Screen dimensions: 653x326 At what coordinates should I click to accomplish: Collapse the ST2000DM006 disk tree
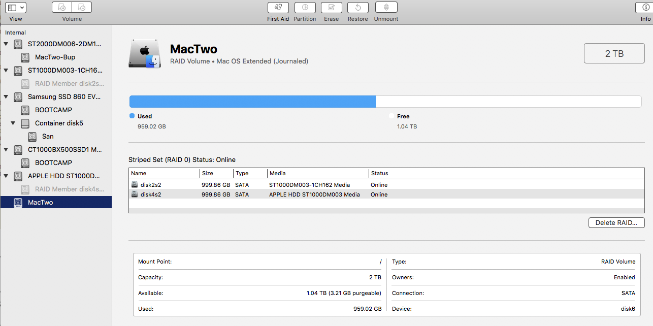tap(6, 44)
